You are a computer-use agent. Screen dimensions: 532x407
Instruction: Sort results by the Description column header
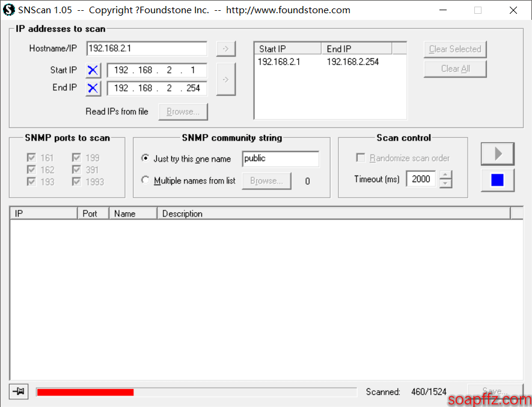(x=334, y=213)
